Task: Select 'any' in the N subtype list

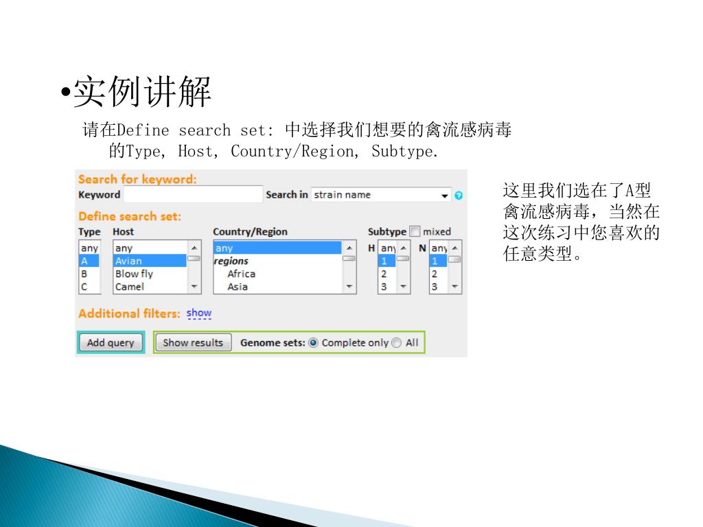Action: [438, 248]
